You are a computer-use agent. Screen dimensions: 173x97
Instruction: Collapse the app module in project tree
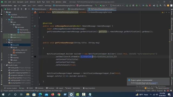pyautogui.click(x=4, y=12)
